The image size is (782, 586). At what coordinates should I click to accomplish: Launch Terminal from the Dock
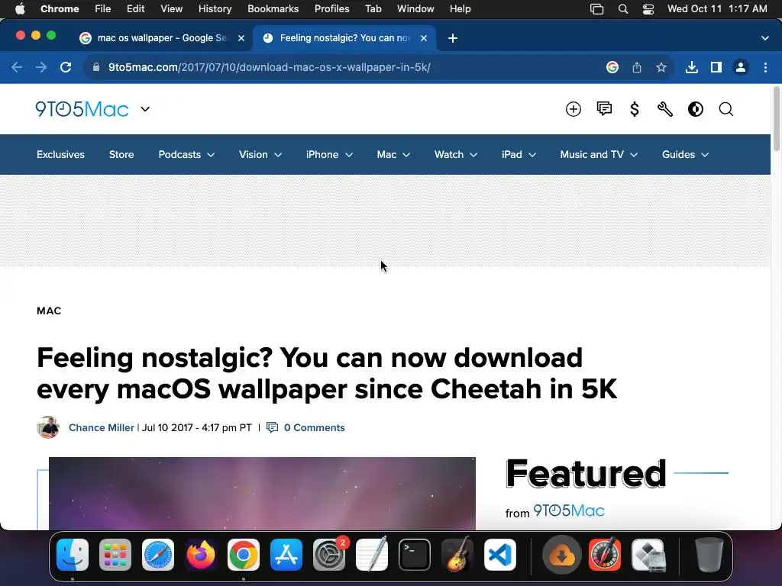pyautogui.click(x=415, y=555)
